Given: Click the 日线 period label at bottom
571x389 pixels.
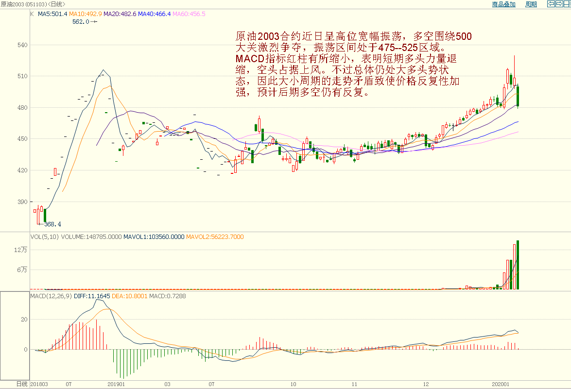Looking at the screenshot, I should click(x=22, y=384).
